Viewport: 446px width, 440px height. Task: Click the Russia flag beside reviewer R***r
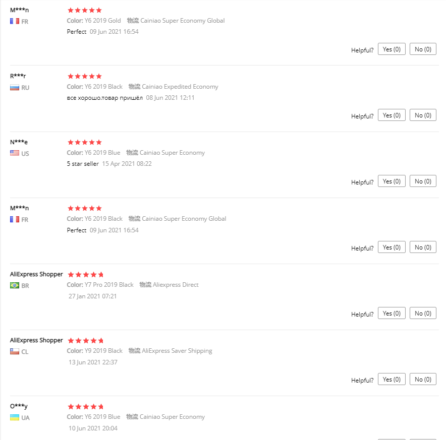[x=15, y=87]
